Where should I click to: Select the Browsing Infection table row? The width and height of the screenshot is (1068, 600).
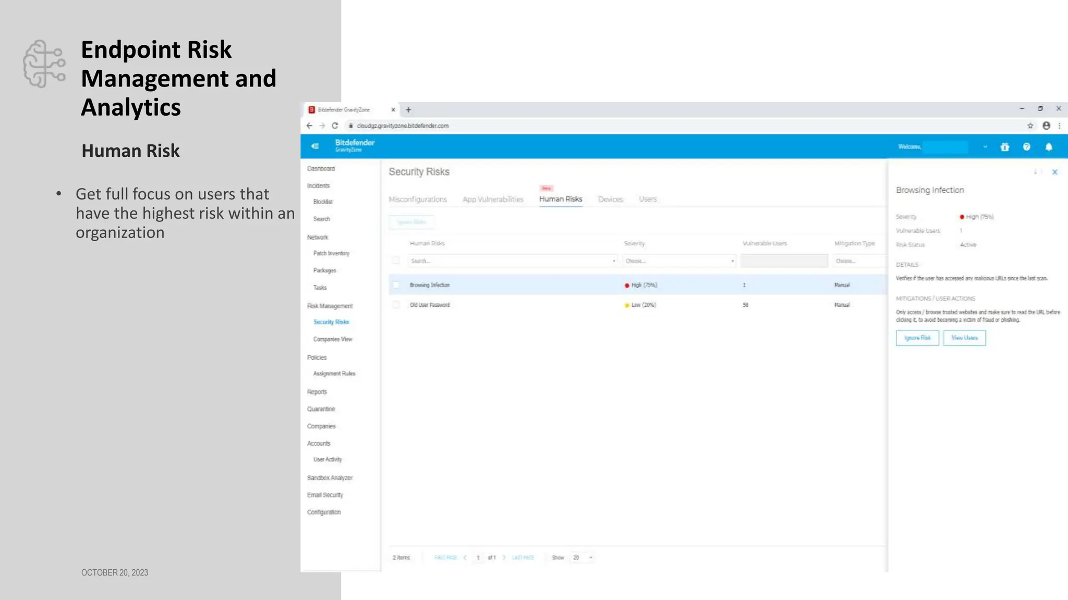pyautogui.click(x=637, y=285)
